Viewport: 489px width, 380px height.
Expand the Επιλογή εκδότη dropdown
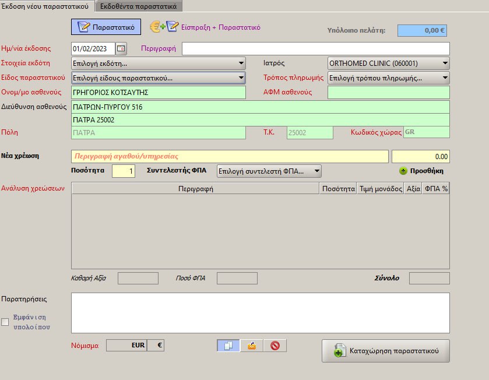coord(158,63)
